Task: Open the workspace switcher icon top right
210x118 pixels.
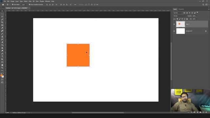Action: pos(206,5)
